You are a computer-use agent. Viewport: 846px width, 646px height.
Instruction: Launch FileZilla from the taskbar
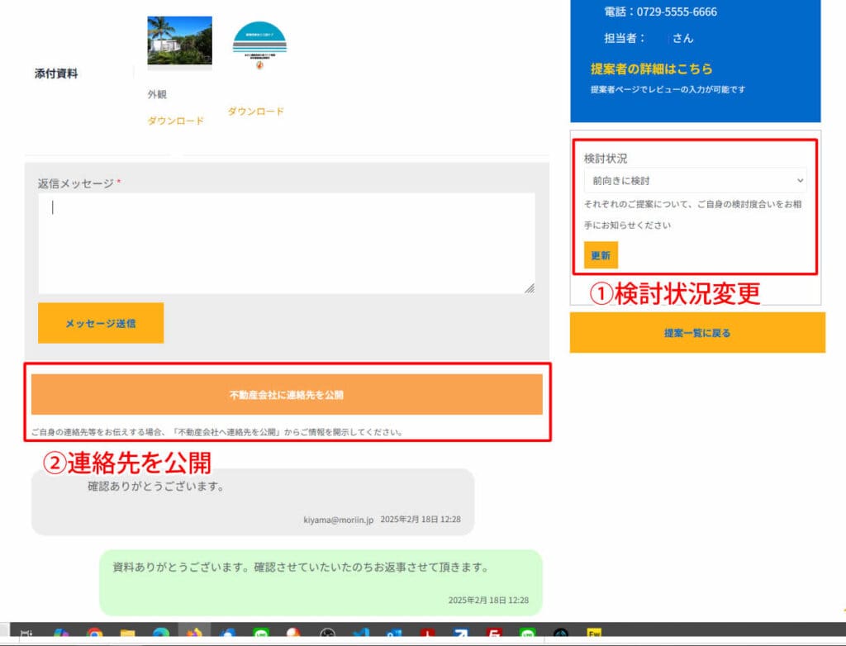(494, 634)
